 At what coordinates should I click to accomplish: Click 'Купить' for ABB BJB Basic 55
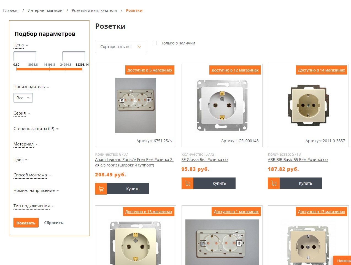point(306,183)
